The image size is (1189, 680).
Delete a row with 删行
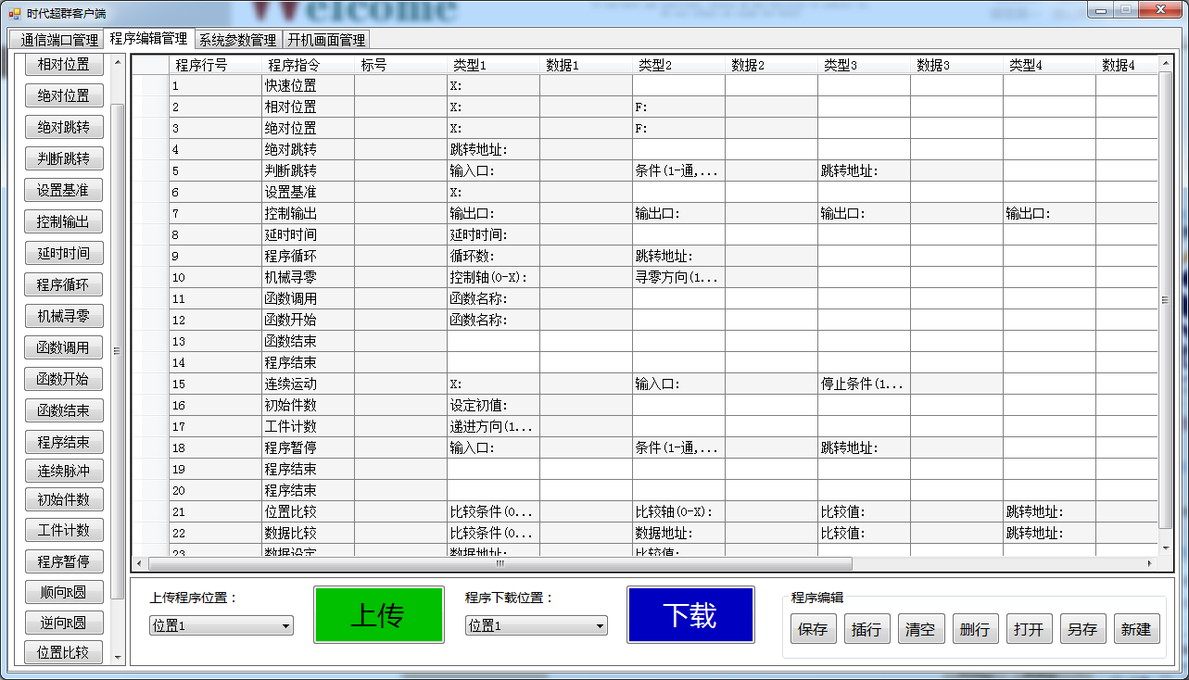(x=974, y=629)
